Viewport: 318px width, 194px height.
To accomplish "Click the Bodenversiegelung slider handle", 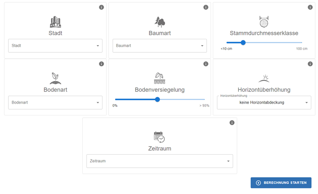I will [x=157, y=100].
